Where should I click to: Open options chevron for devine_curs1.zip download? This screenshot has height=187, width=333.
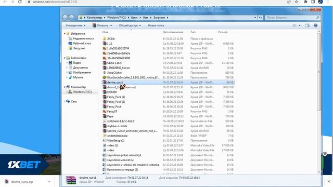coord(49,182)
